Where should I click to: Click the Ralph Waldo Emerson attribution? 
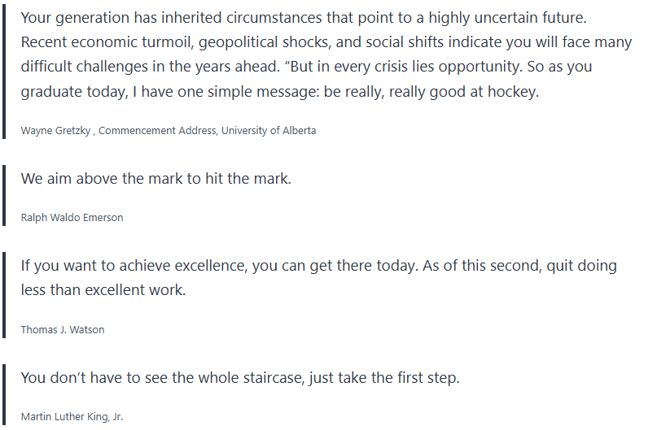(72, 218)
